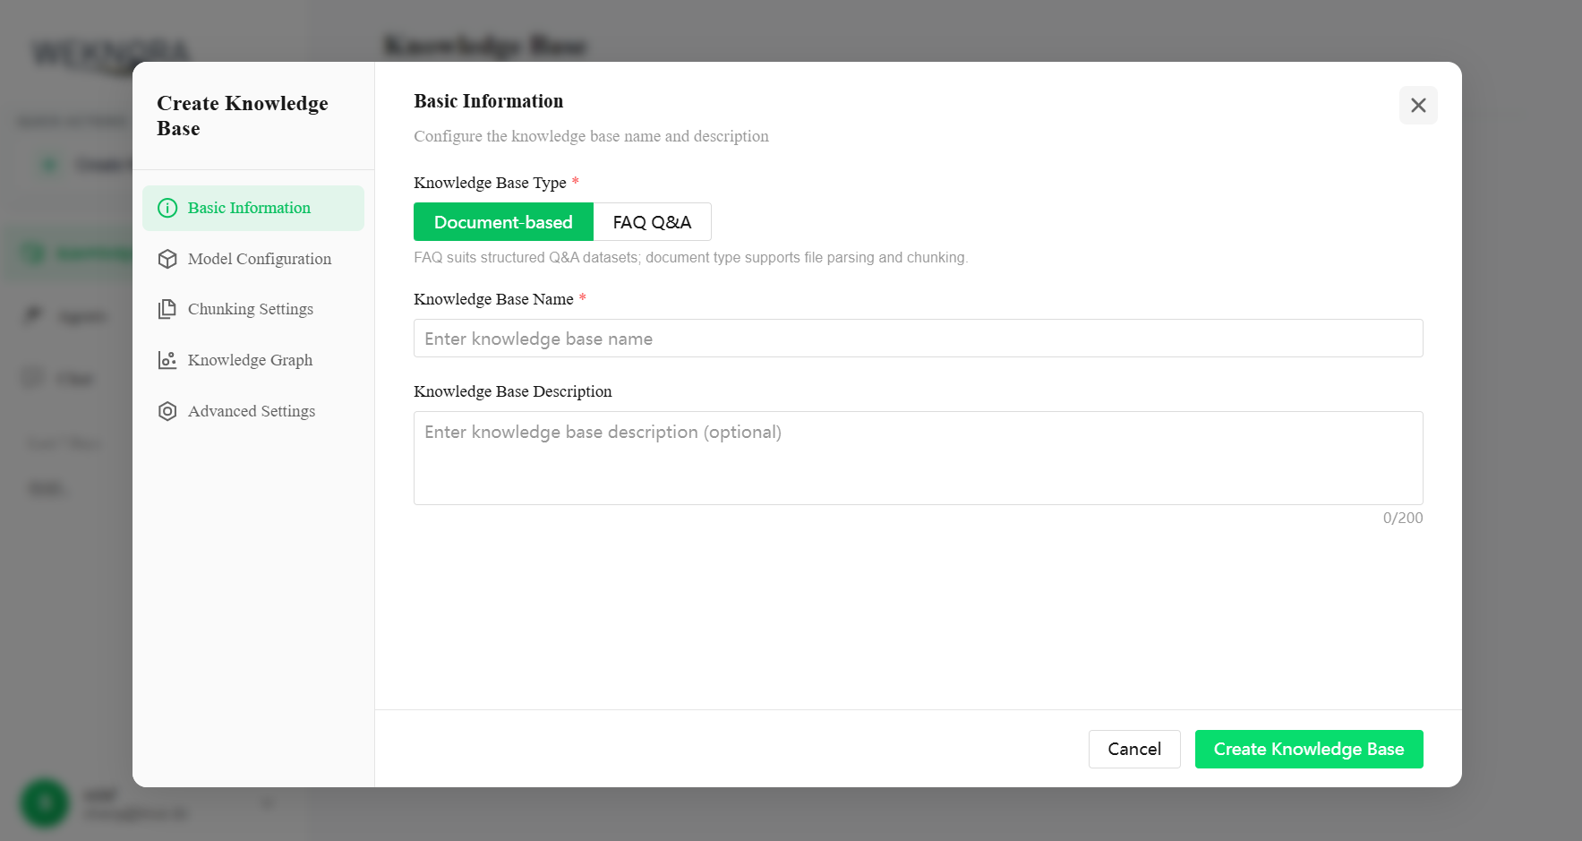
Task: Click the green user avatar bottom left
Action: tap(44, 803)
